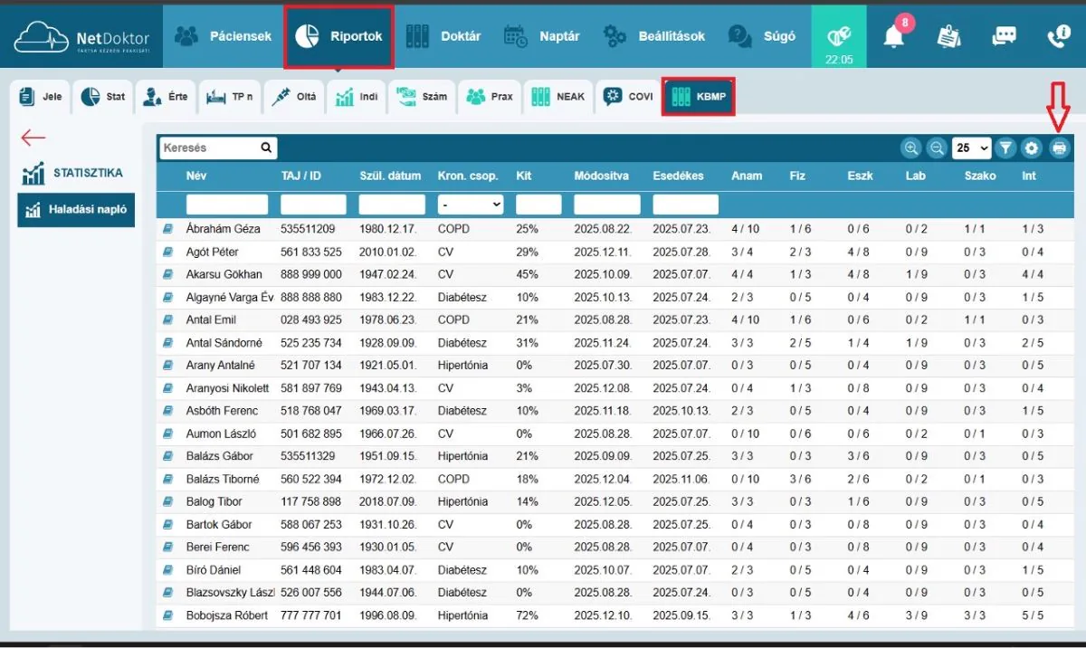This screenshot has width=1086, height=648.
Task: Click the green heartbeat 22:05 icon
Action: click(x=839, y=36)
